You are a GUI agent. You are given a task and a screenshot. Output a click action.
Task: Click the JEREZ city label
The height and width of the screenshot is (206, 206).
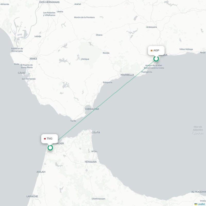tap(33, 59)
